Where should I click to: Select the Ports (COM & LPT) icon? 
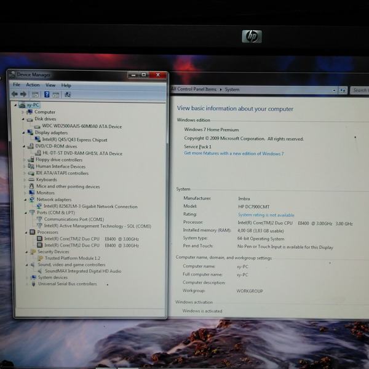click(x=32, y=212)
